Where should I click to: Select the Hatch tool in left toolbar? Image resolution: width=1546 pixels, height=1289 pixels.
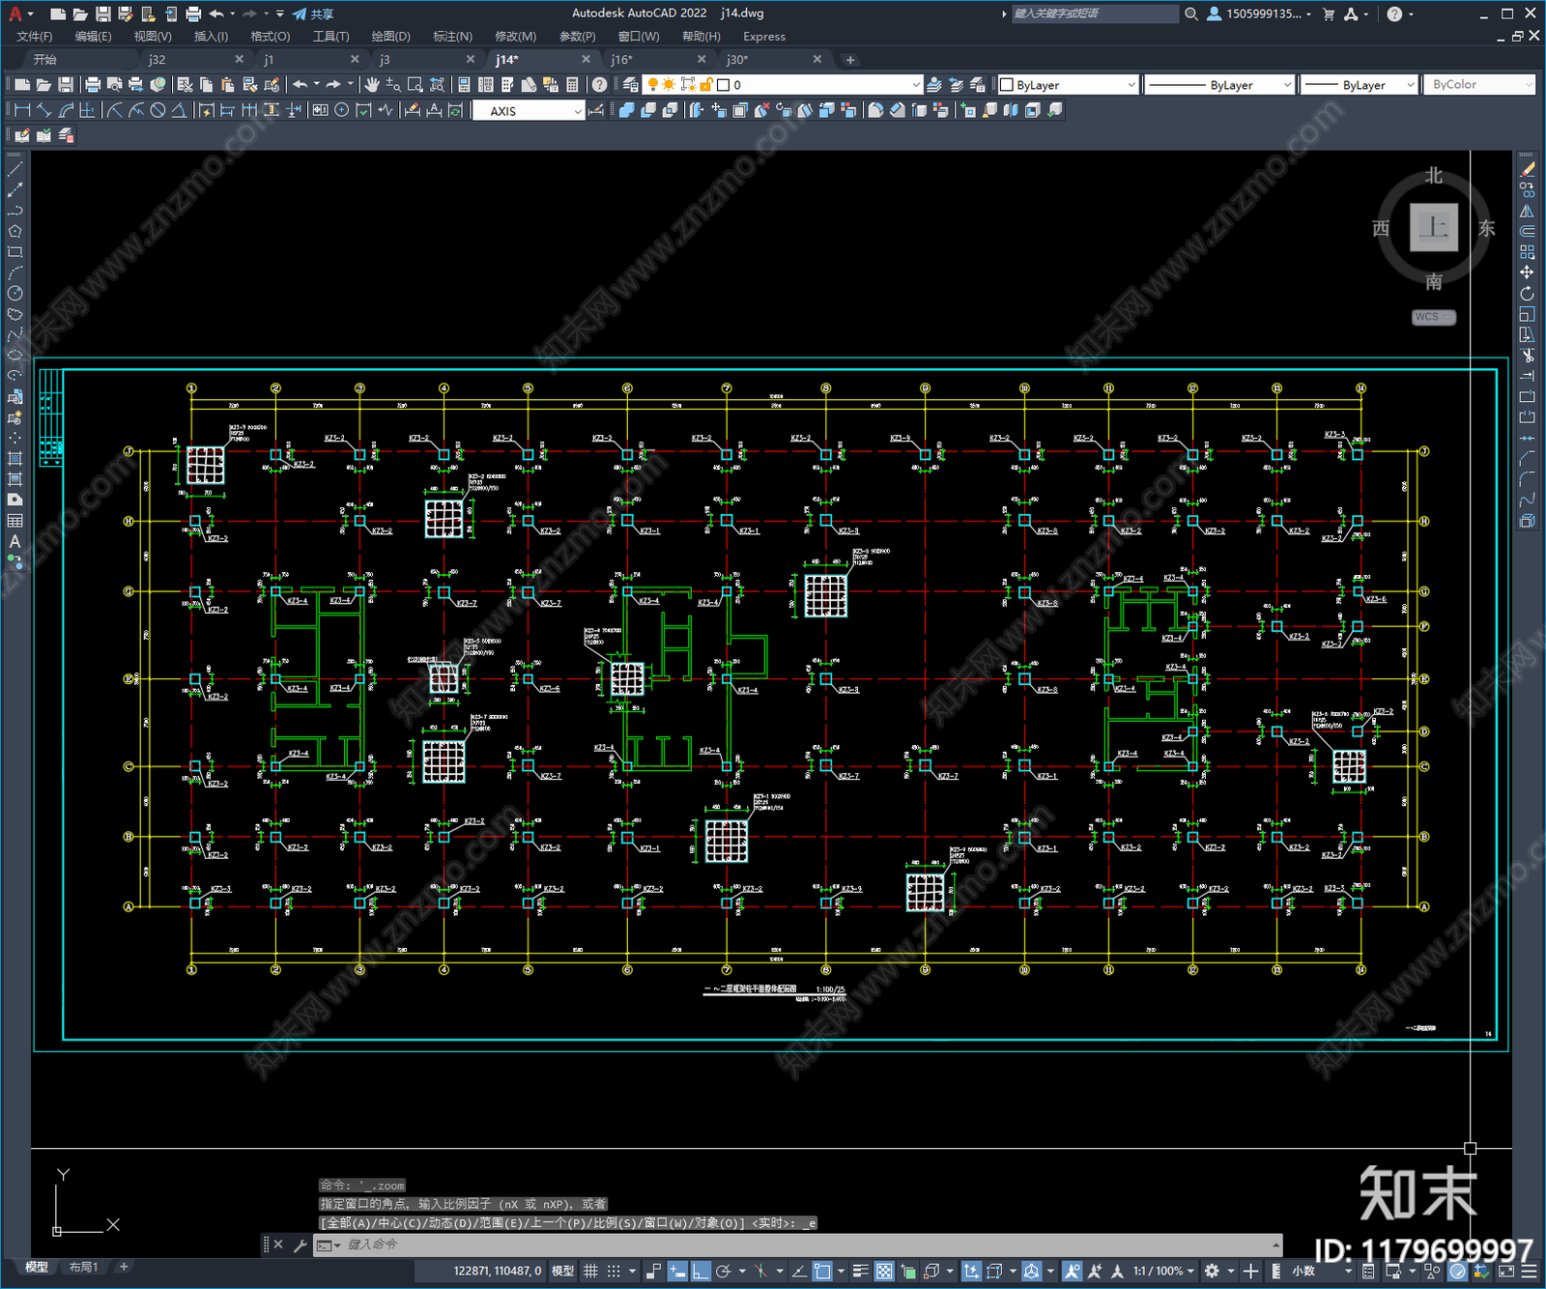coord(14,458)
